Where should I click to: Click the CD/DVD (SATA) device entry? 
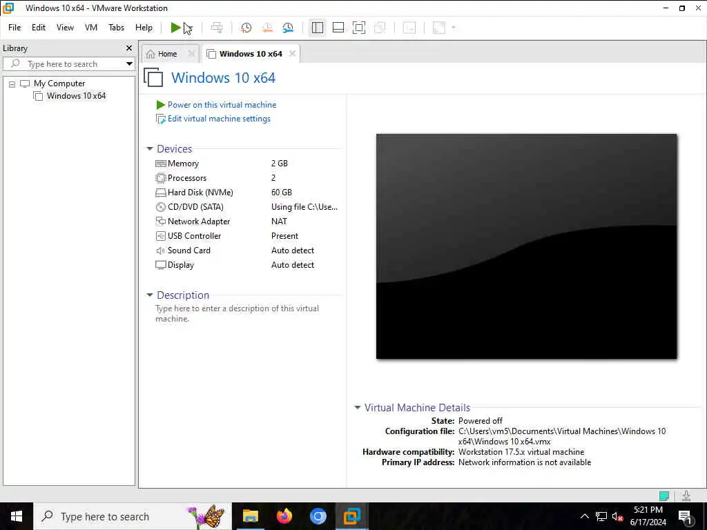point(195,207)
